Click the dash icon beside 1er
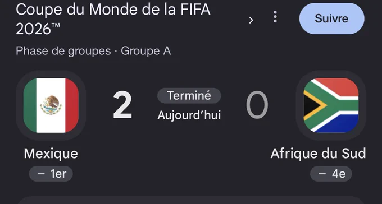 point(41,174)
